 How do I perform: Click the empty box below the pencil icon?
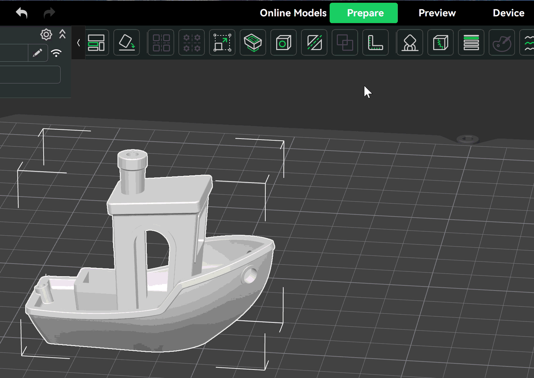[x=30, y=75]
